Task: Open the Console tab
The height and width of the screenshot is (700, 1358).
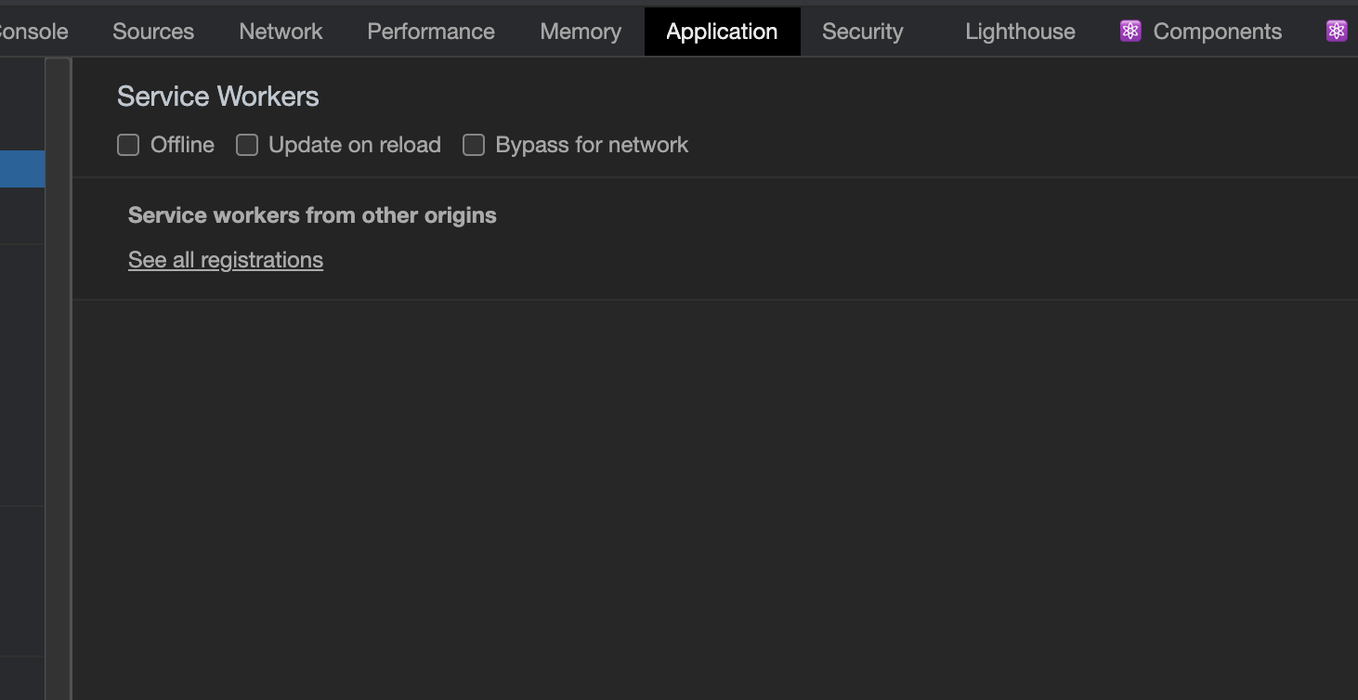Action: pyautogui.click(x=33, y=32)
